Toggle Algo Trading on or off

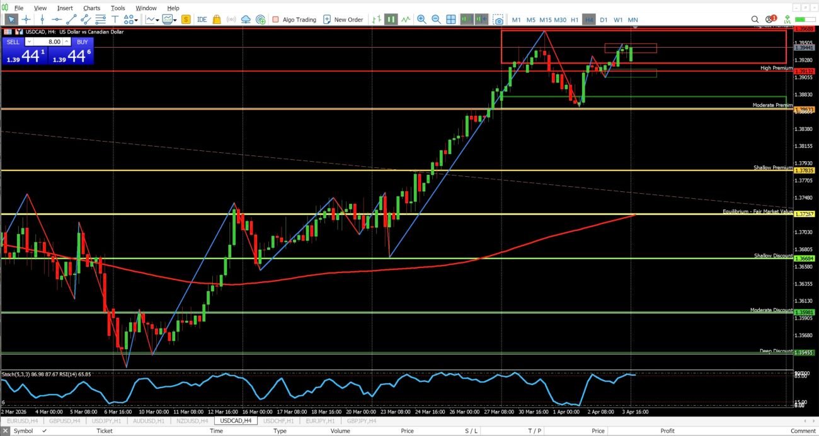tap(294, 20)
